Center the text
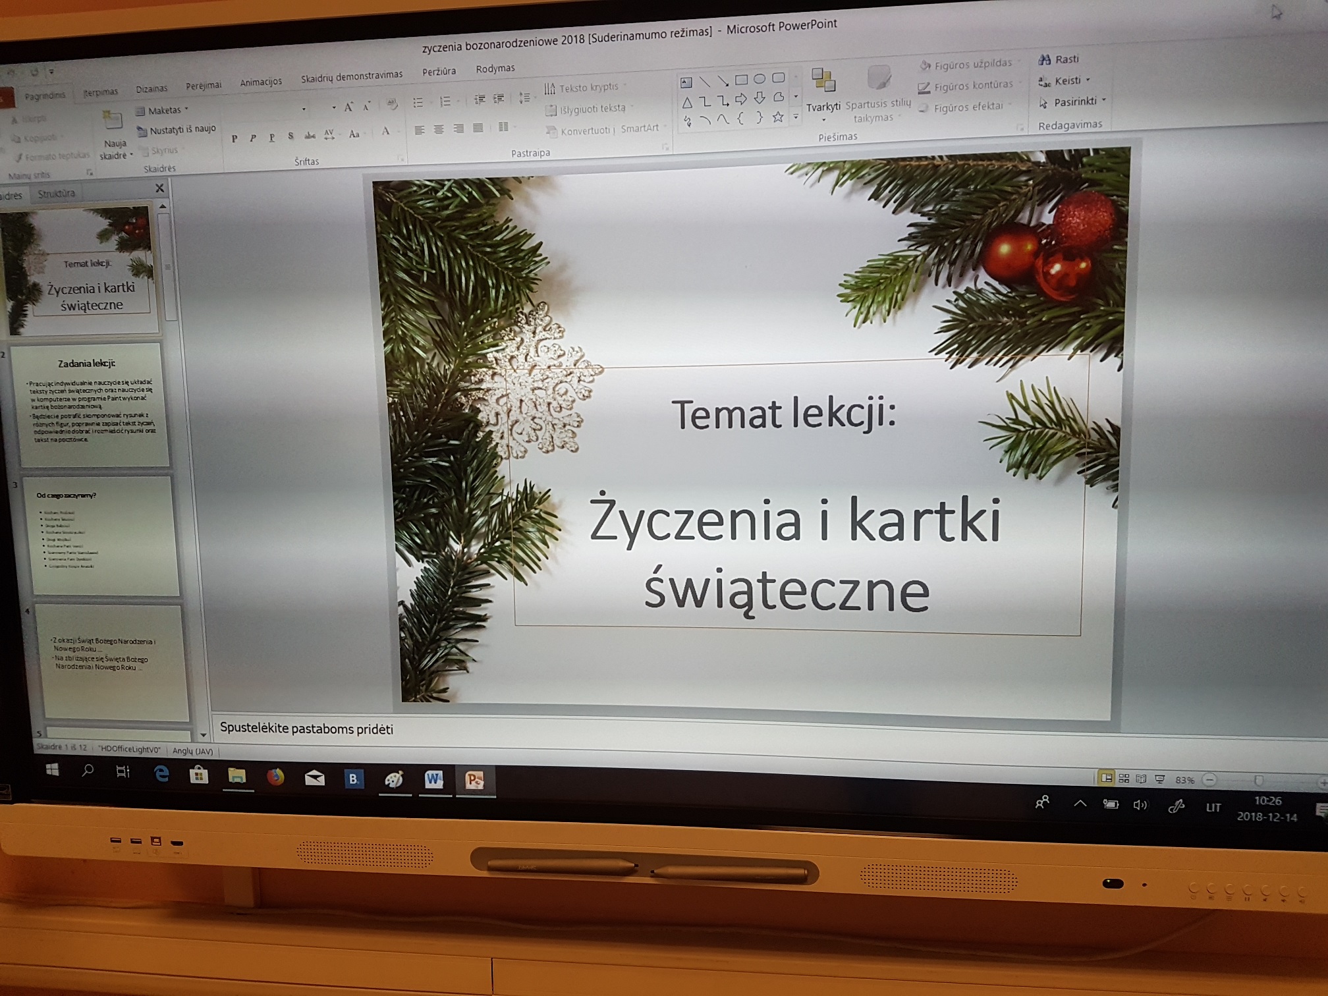This screenshot has height=996, width=1328. 439,129
